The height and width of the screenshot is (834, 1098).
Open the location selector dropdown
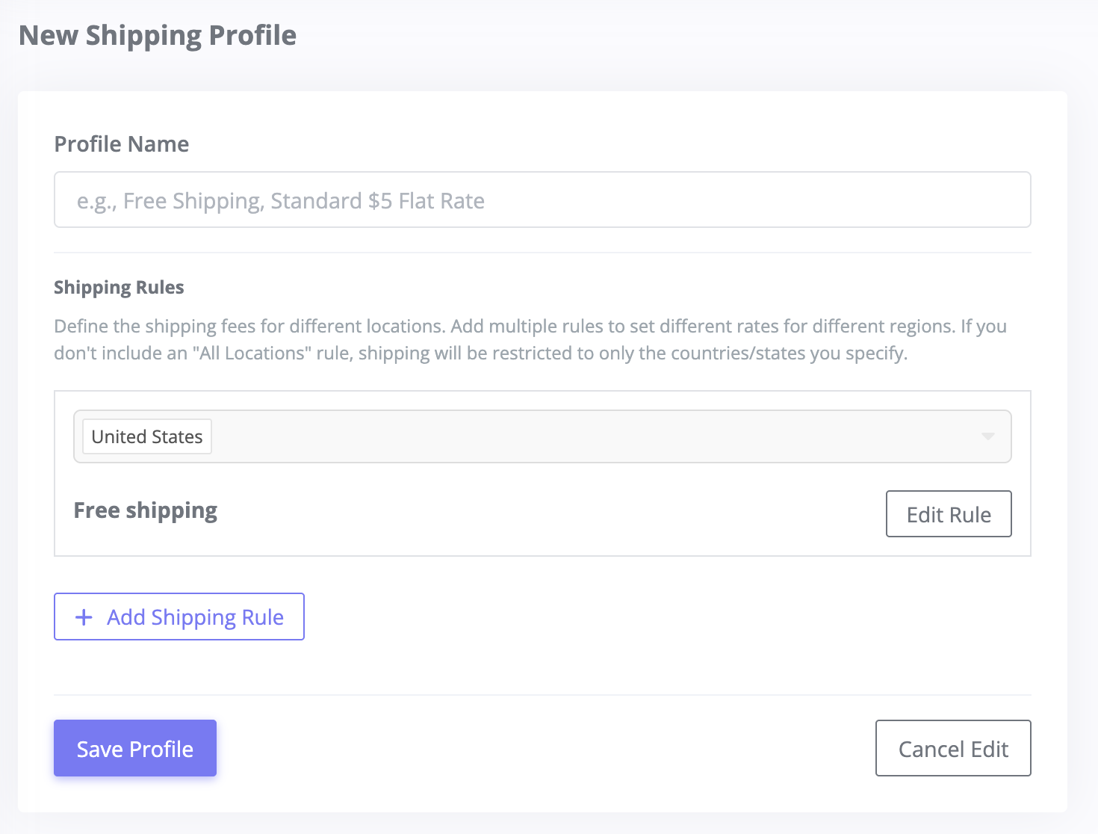(598, 436)
